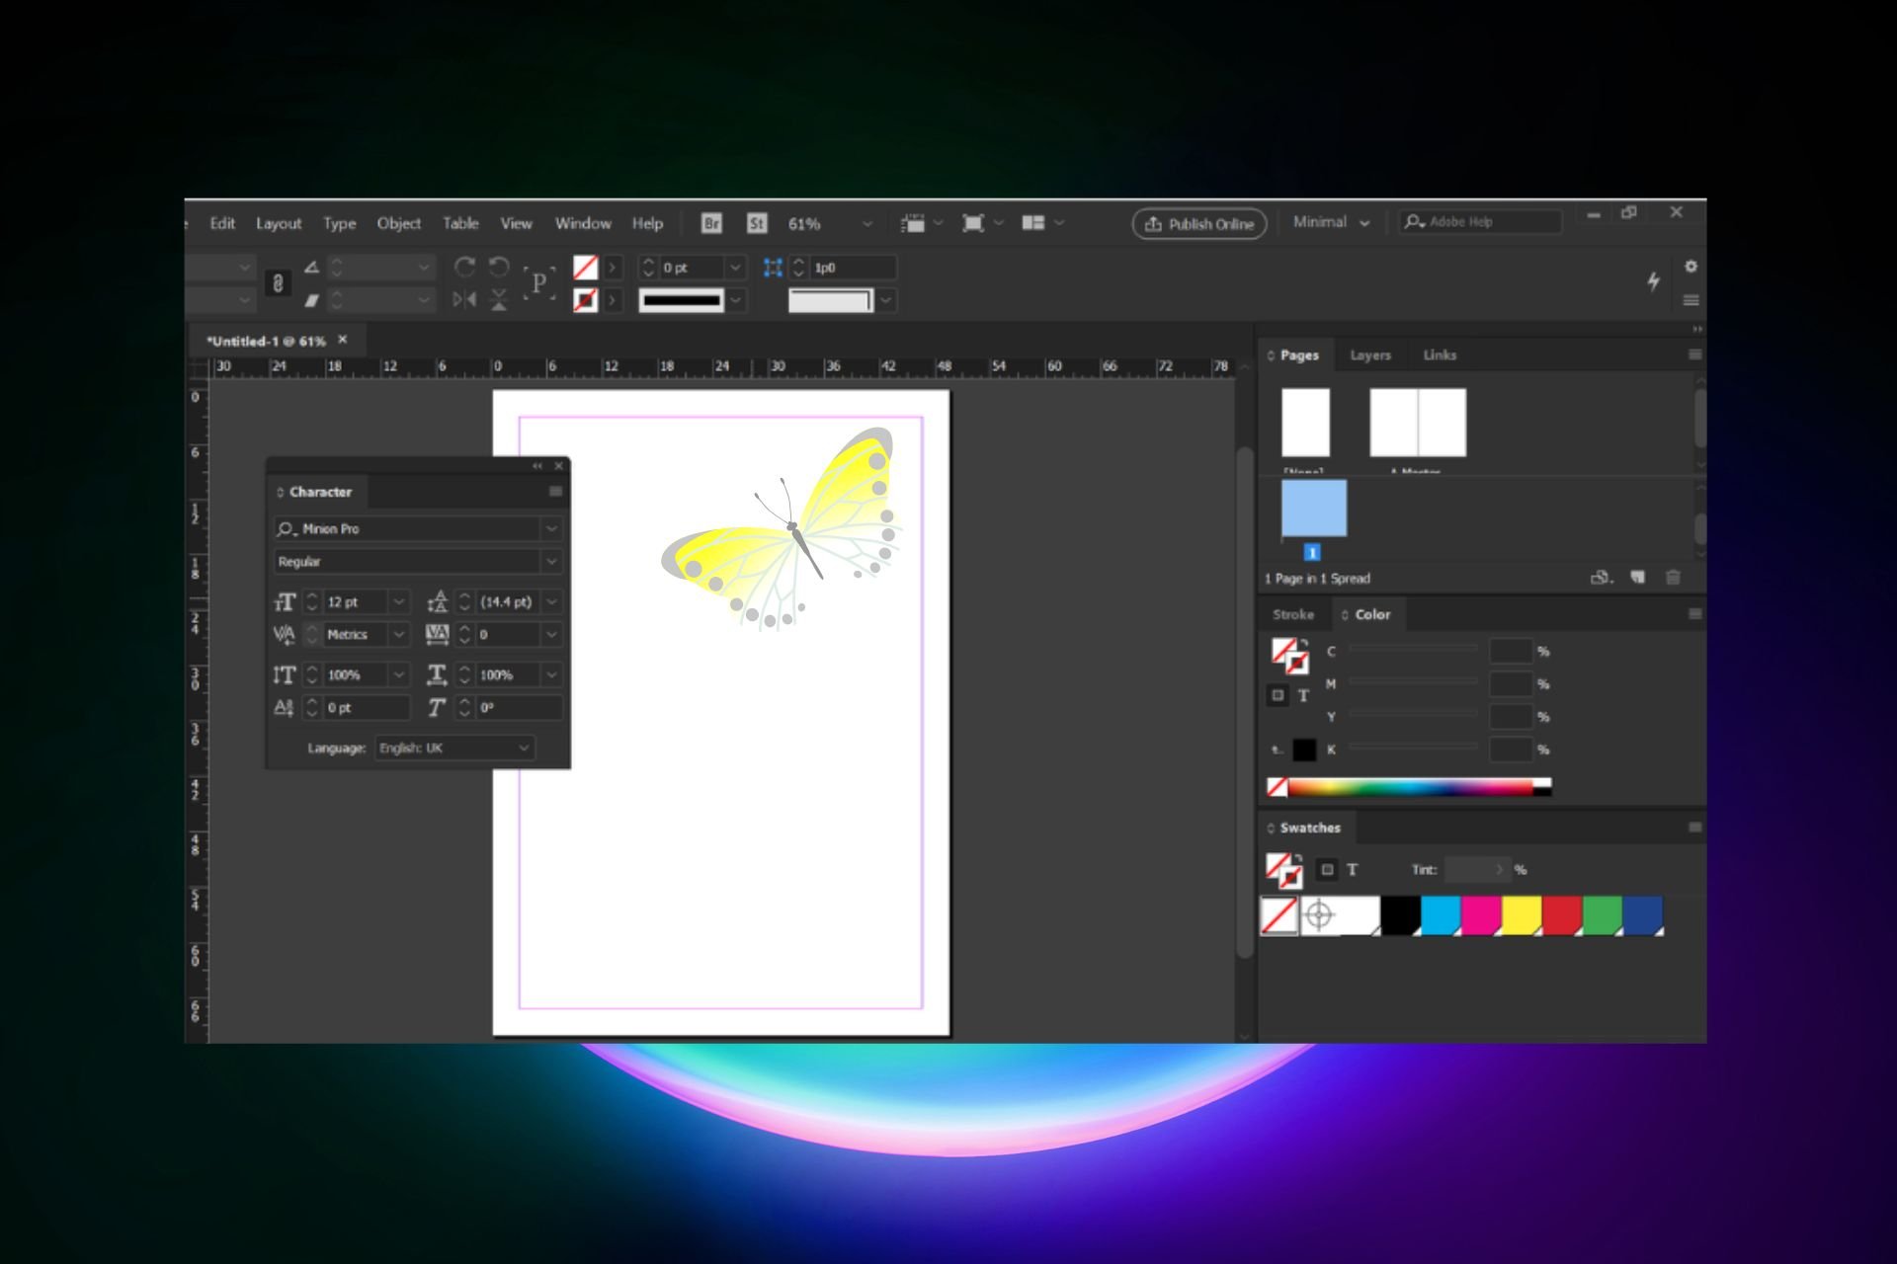Open the Pages panel menu
The width and height of the screenshot is (1897, 1264).
click(1694, 355)
